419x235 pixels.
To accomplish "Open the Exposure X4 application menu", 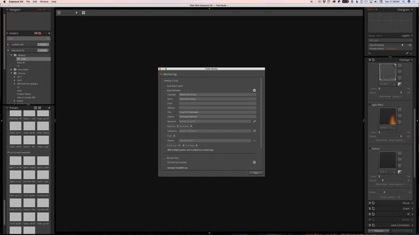I will 16,1.
